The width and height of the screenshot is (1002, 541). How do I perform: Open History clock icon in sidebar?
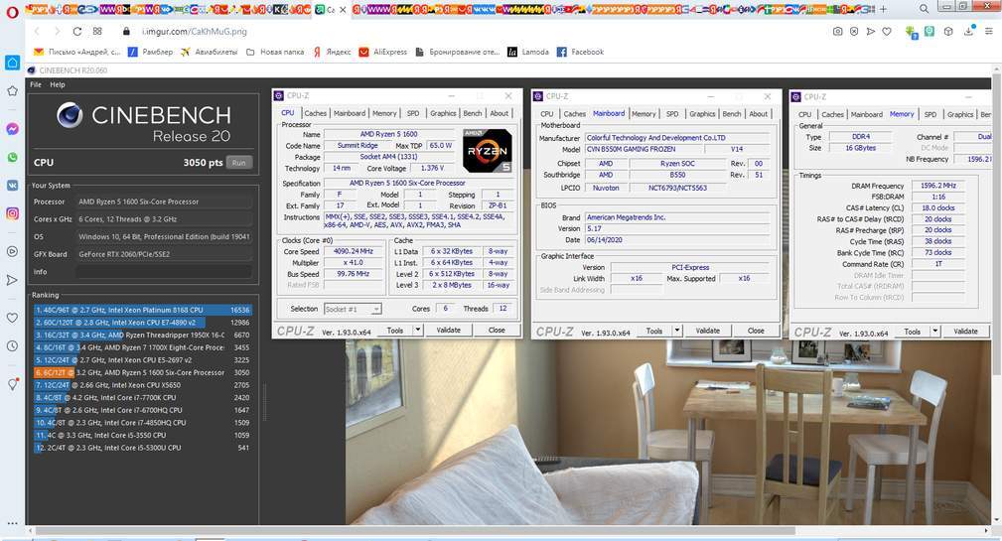click(x=12, y=345)
